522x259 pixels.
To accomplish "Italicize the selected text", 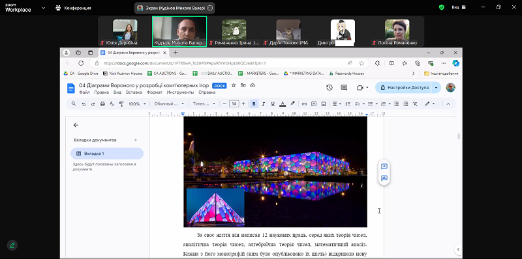I will [x=264, y=104].
